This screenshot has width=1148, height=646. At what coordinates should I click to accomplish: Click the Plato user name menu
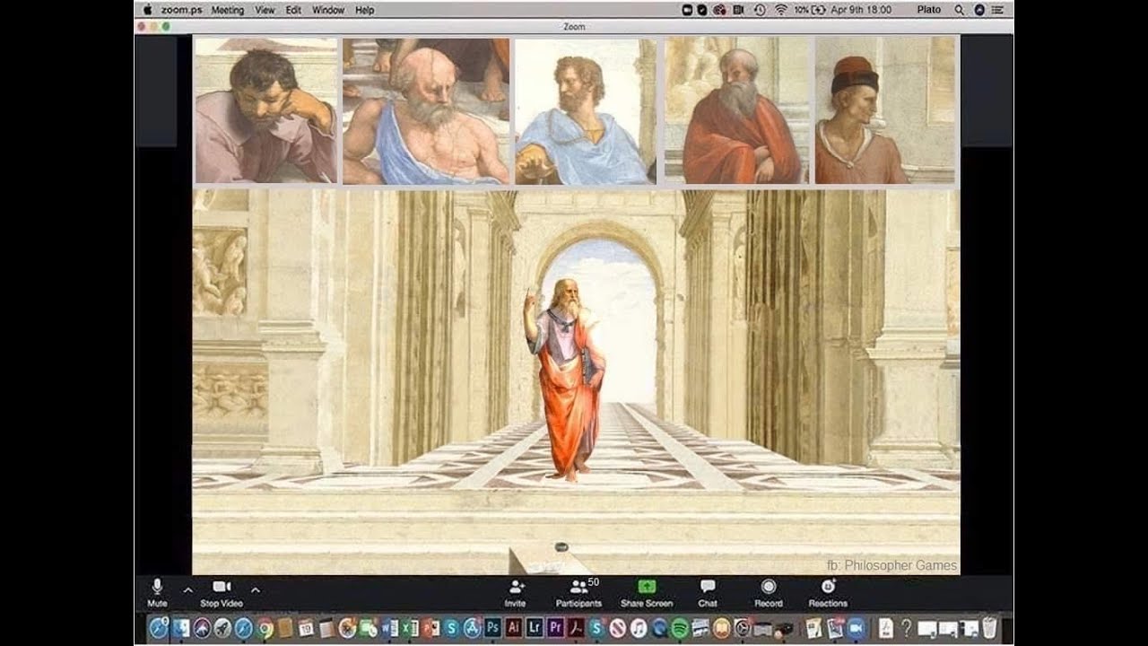[x=929, y=10]
